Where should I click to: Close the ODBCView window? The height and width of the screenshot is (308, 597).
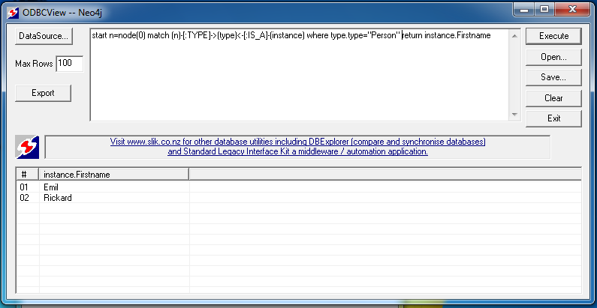572,10
